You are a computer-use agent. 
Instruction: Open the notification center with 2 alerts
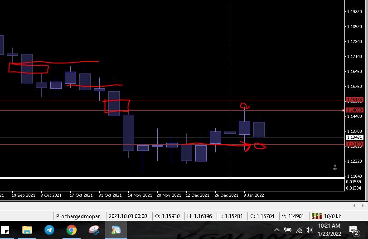(x=354, y=230)
